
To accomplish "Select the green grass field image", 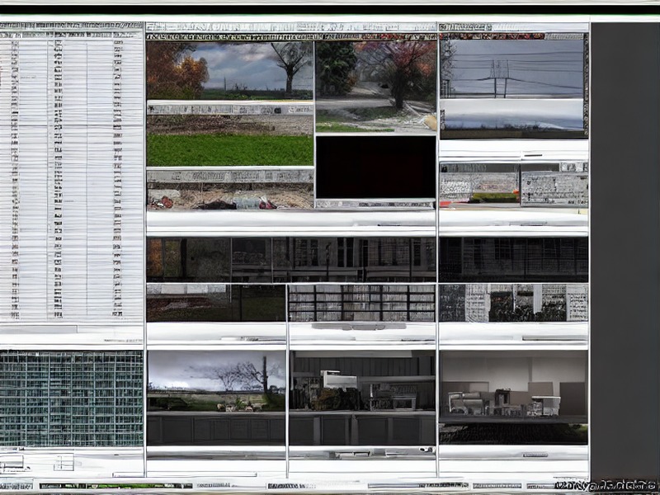I will 230,149.
